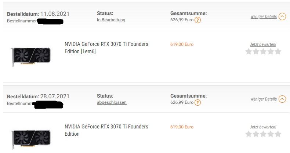Rate the 11.08.2021 order item one star
290x153 pixels.
(249, 52)
